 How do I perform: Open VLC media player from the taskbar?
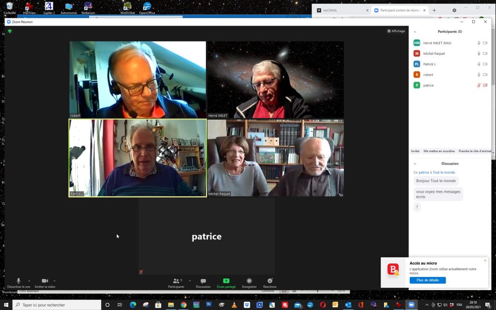pyautogui.click(x=234, y=305)
